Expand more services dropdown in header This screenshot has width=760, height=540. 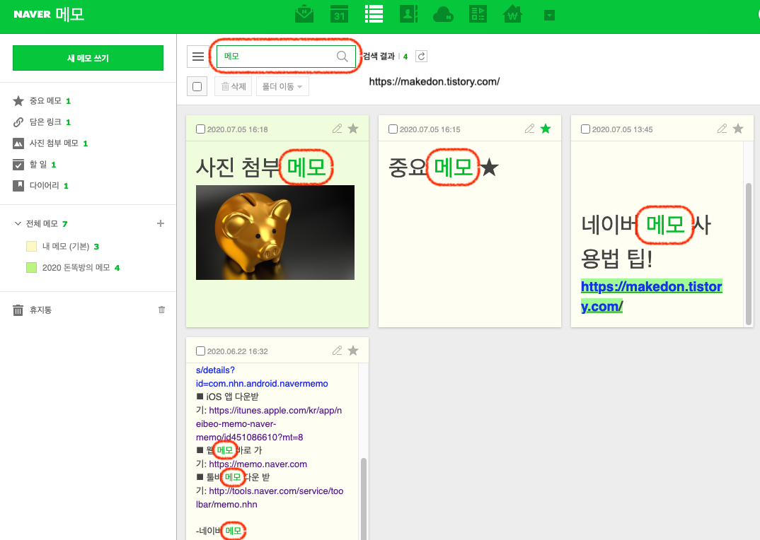(x=549, y=16)
